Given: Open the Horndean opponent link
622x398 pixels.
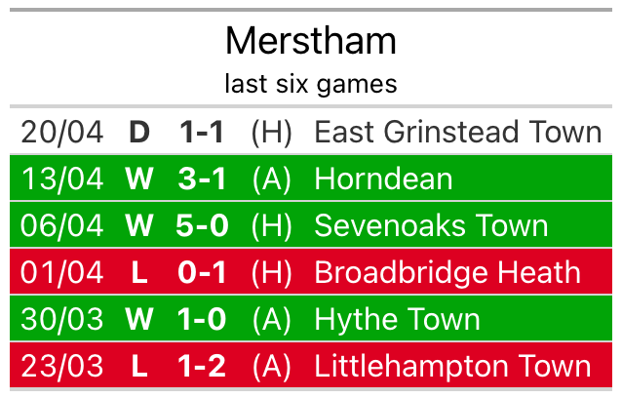Looking at the screenshot, I should (x=383, y=179).
